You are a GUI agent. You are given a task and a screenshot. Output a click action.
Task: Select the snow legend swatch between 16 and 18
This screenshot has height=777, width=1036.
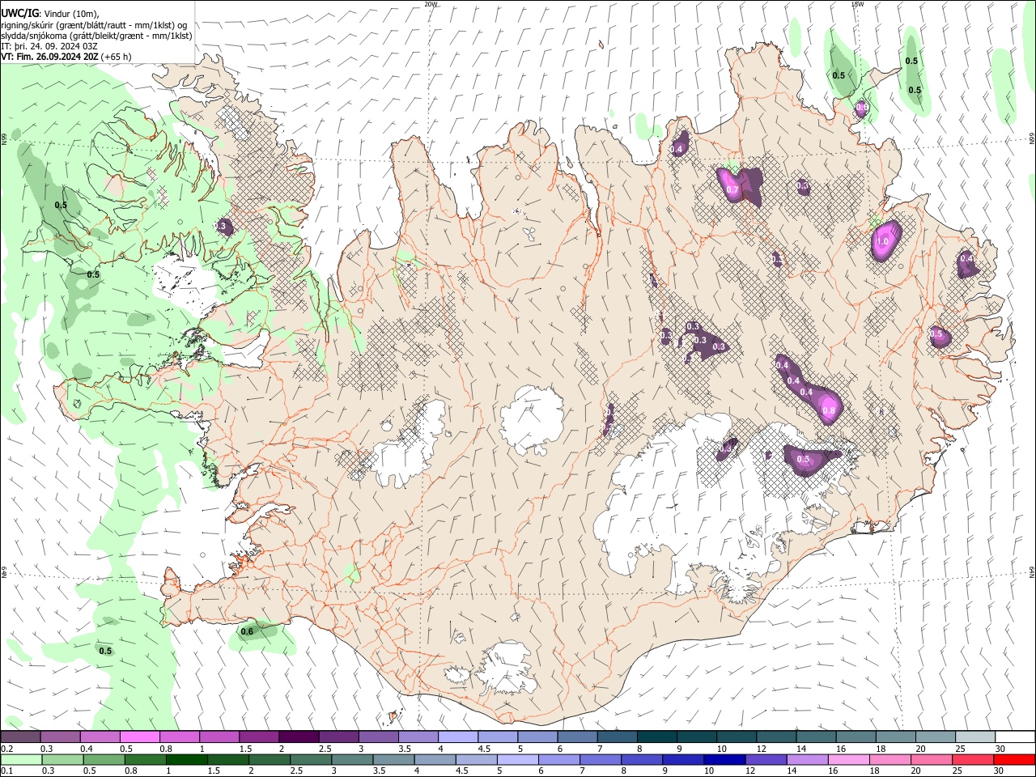[856, 737]
